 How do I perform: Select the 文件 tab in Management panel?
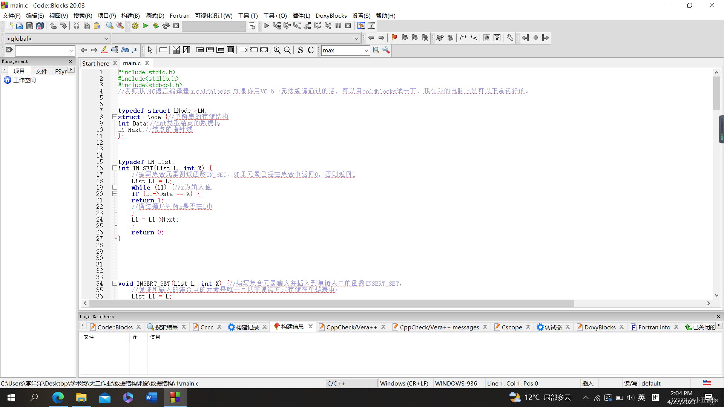pos(41,71)
